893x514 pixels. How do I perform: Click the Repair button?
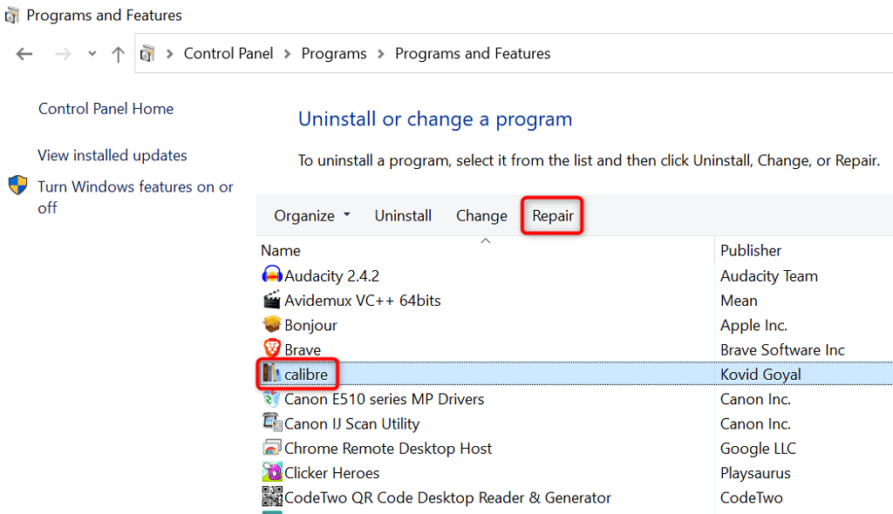553,215
